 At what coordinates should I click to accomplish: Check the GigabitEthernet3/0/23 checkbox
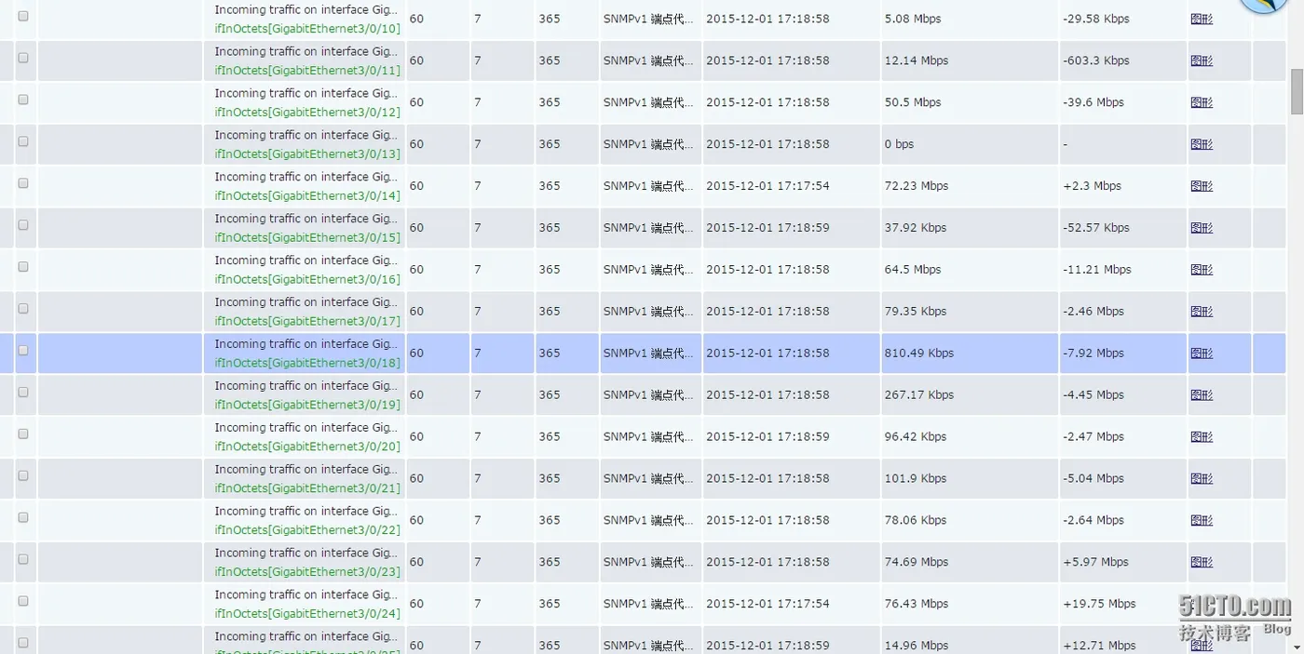23,560
